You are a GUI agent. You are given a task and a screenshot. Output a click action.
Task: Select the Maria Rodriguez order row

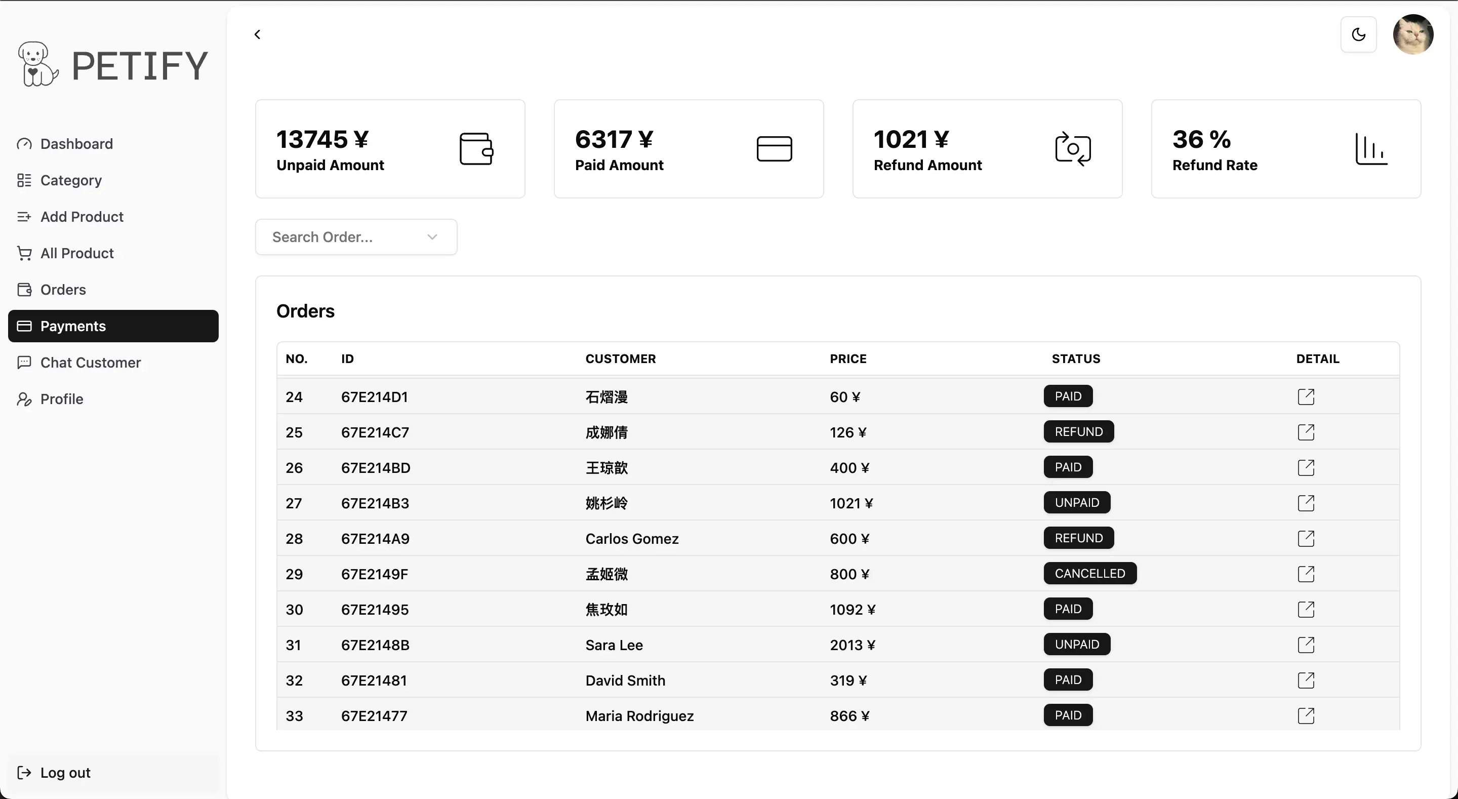[639, 716]
